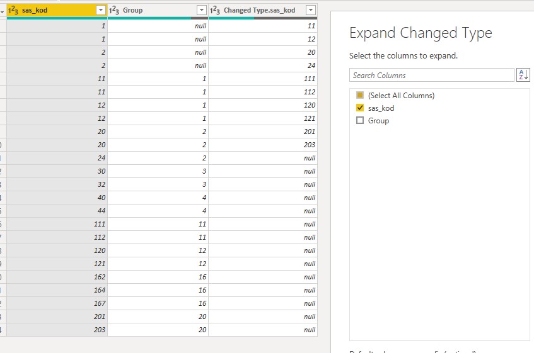Screen dimensions: 534x353
Task: Click sas_kod cell with value 167
Action: 57,303
